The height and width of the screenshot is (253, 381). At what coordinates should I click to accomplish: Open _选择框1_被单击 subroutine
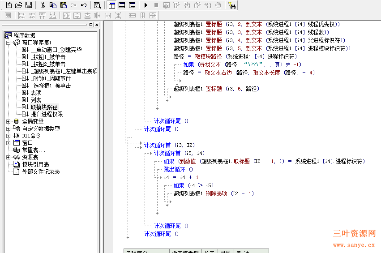click(x=51, y=86)
